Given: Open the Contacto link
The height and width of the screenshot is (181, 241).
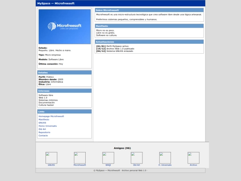Looking at the screenshot, I should tap(43, 135).
